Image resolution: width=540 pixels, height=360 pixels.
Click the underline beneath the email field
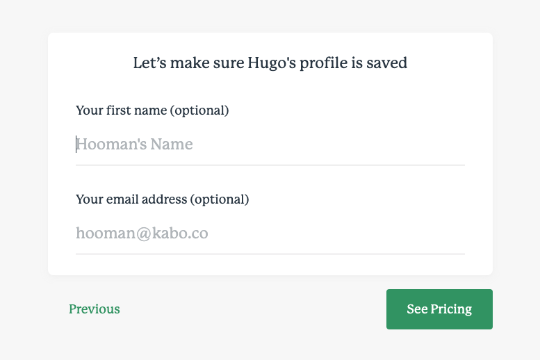tap(270, 254)
